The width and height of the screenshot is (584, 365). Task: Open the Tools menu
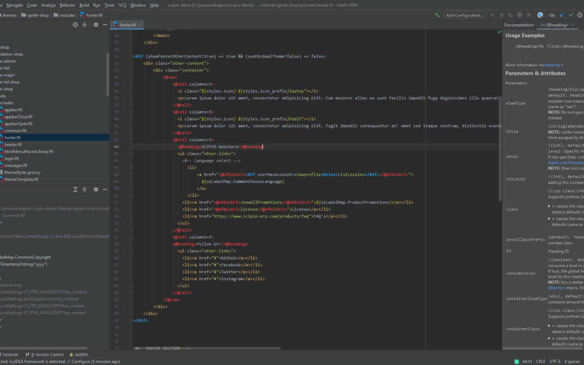(x=109, y=5)
